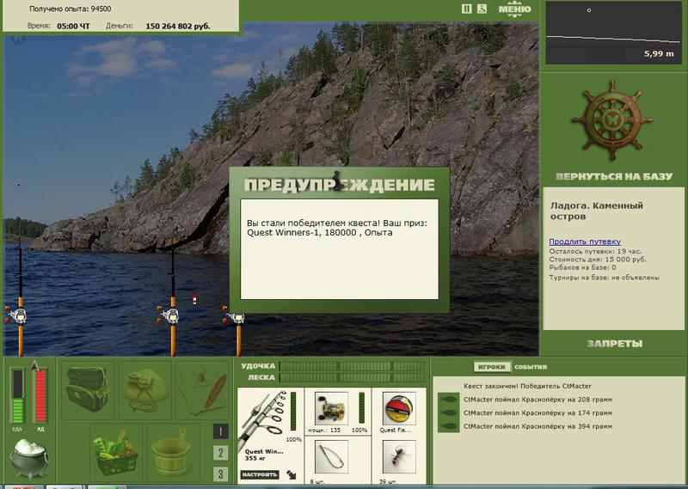The width and height of the screenshot is (688, 489).
Task: Open the МЕНЮ menu
Action: tap(514, 9)
